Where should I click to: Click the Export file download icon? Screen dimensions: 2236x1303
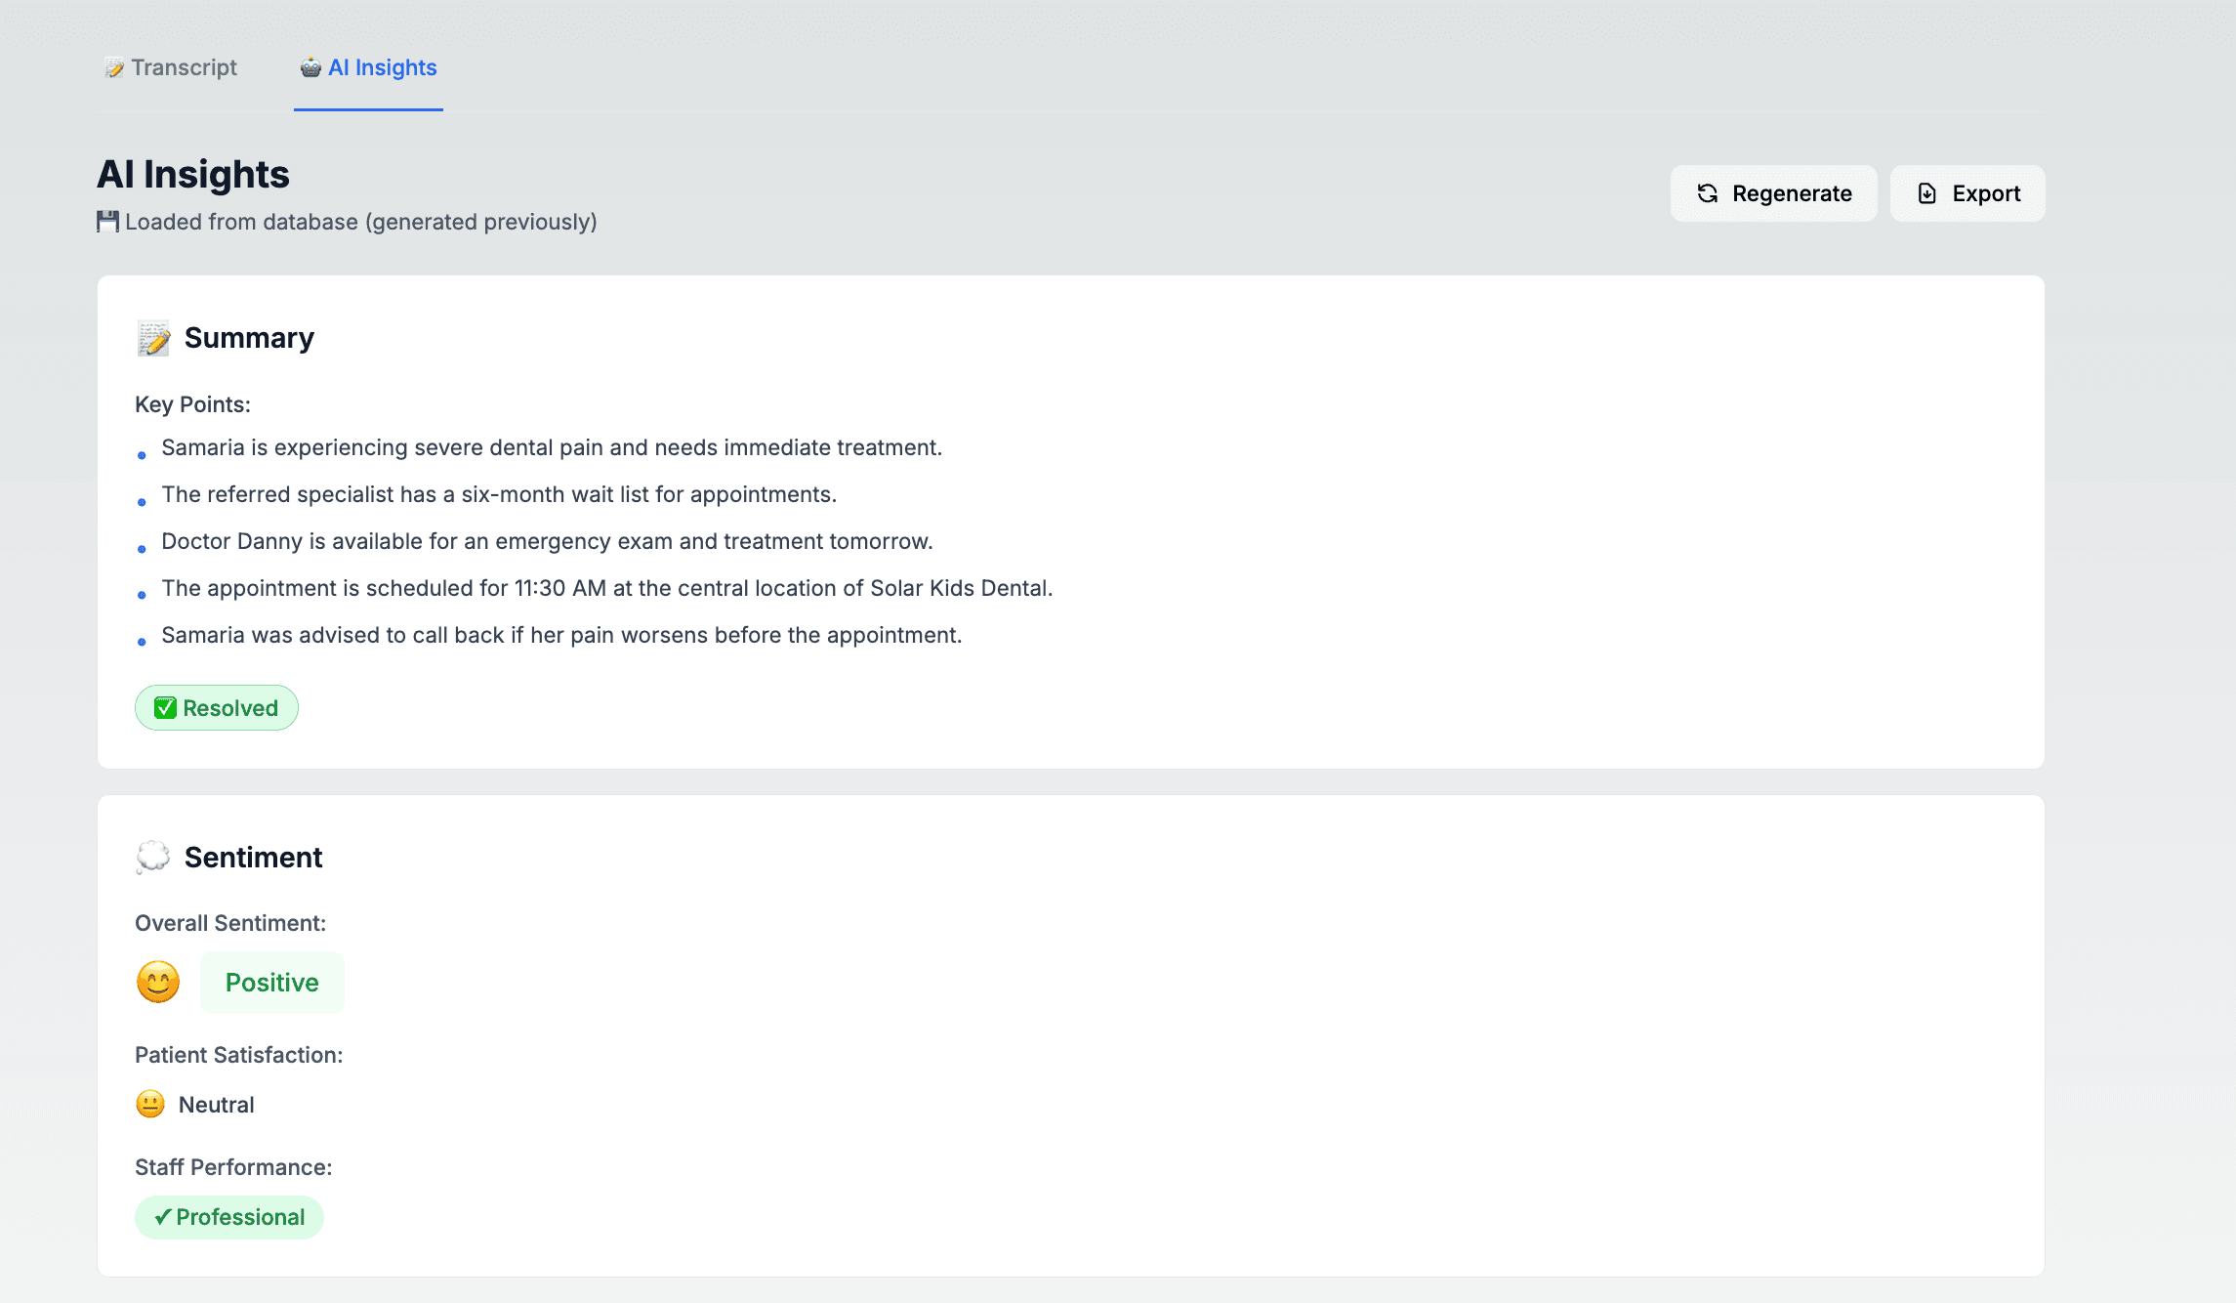[1926, 193]
